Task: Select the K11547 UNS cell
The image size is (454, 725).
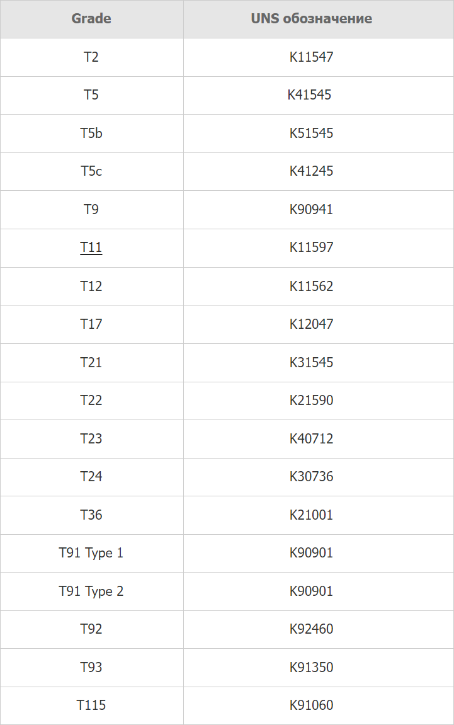Action: click(x=311, y=57)
